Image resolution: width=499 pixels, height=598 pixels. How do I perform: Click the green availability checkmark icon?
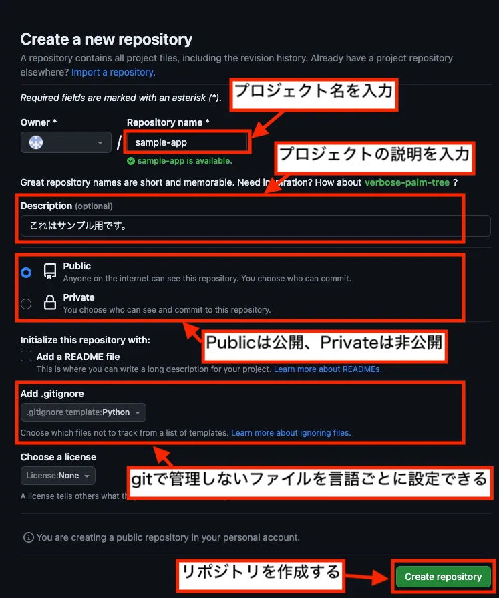point(131,161)
